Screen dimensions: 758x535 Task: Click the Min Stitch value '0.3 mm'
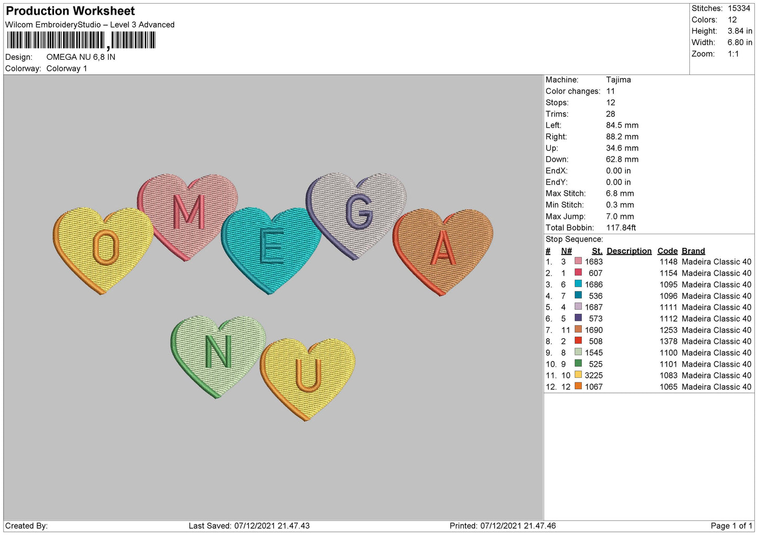click(x=620, y=205)
